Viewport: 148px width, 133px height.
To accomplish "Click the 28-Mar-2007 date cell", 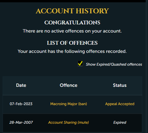I will pos(21,123).
